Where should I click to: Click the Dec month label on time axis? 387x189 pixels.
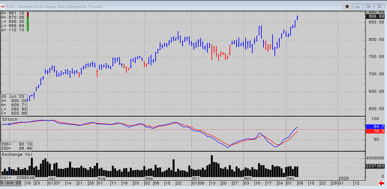290,178
